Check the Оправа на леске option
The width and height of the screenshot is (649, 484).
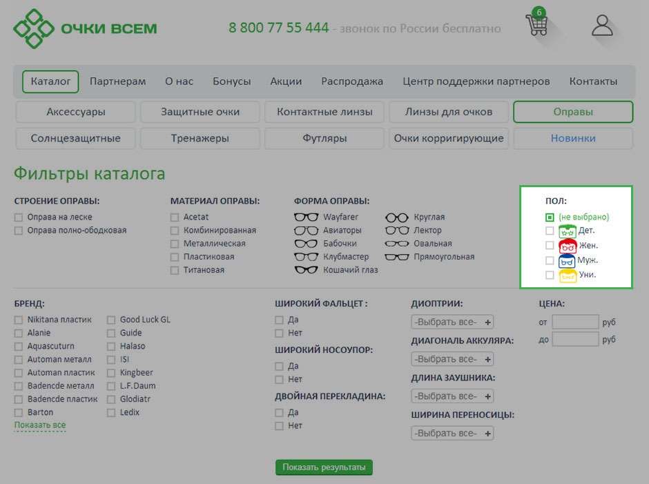point(19,217)
